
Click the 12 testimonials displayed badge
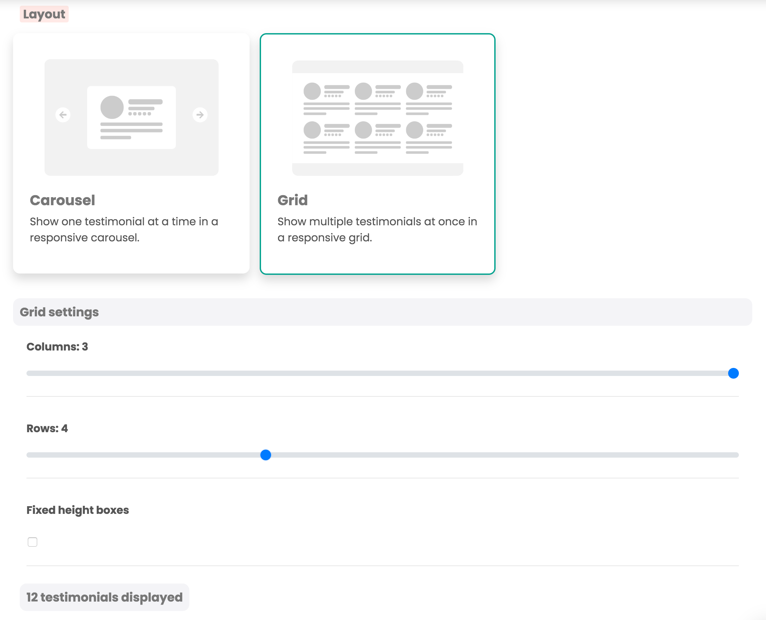click(104, 597)
